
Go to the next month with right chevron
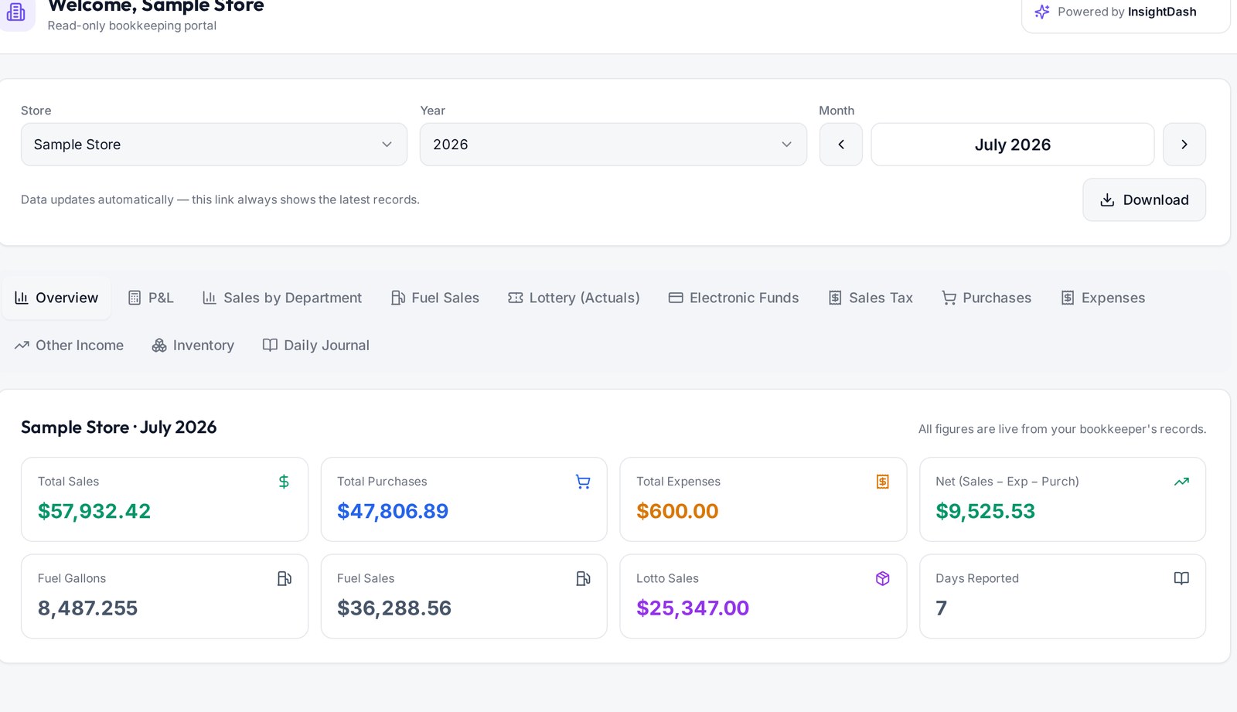click(x=1184, y=145)
